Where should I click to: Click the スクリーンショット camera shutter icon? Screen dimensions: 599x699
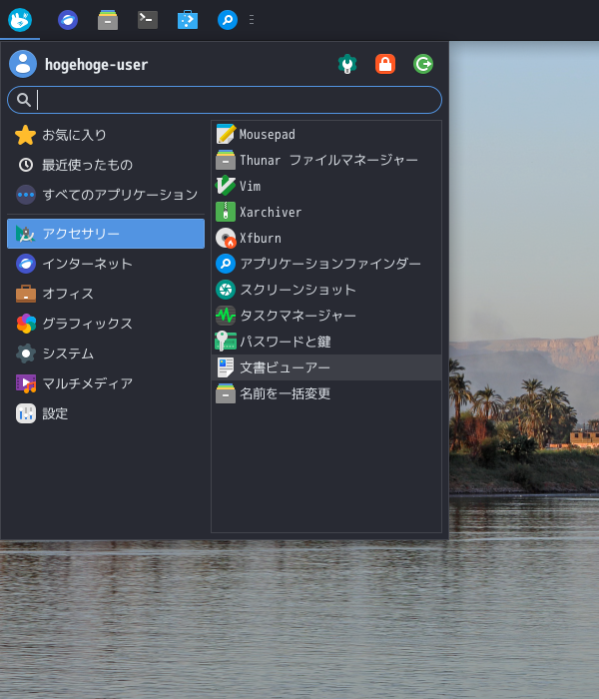point(226,290)
